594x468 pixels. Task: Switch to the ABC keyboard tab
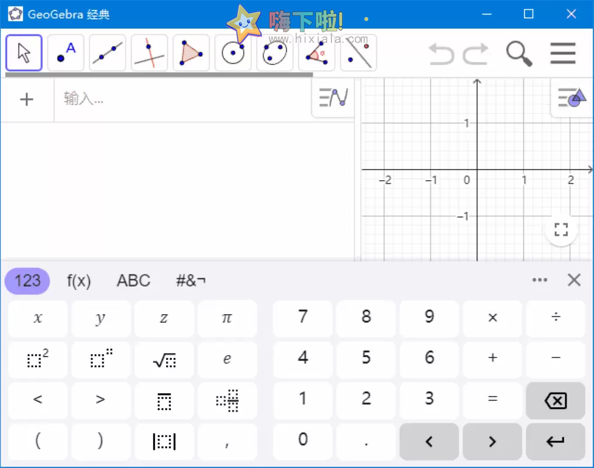pyautogui.click(x=133, y=281)
